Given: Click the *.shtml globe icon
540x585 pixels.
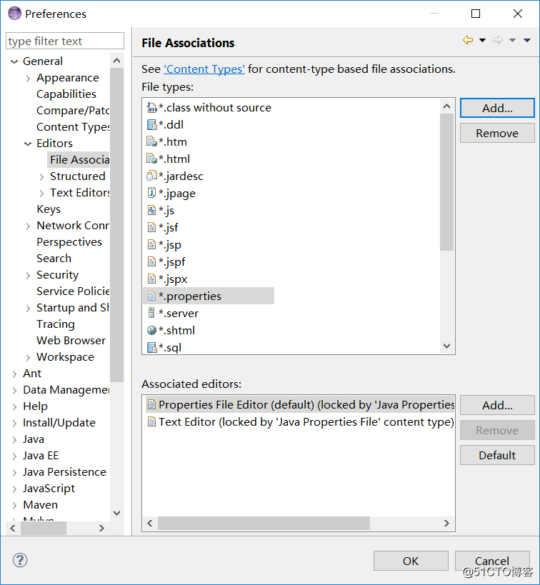Looking at the screenshot, I should click(x=151, y=330).
